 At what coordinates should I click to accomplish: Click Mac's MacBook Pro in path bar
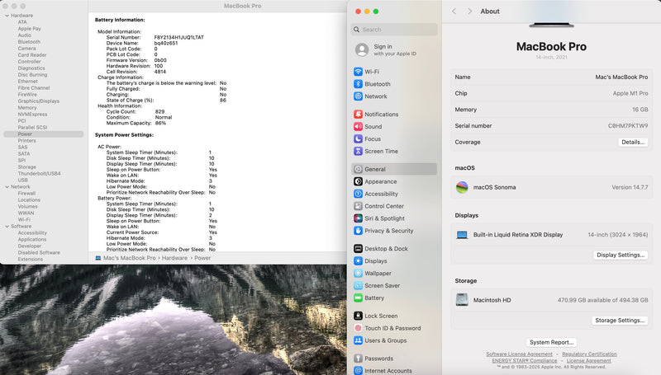click(130, 258)
